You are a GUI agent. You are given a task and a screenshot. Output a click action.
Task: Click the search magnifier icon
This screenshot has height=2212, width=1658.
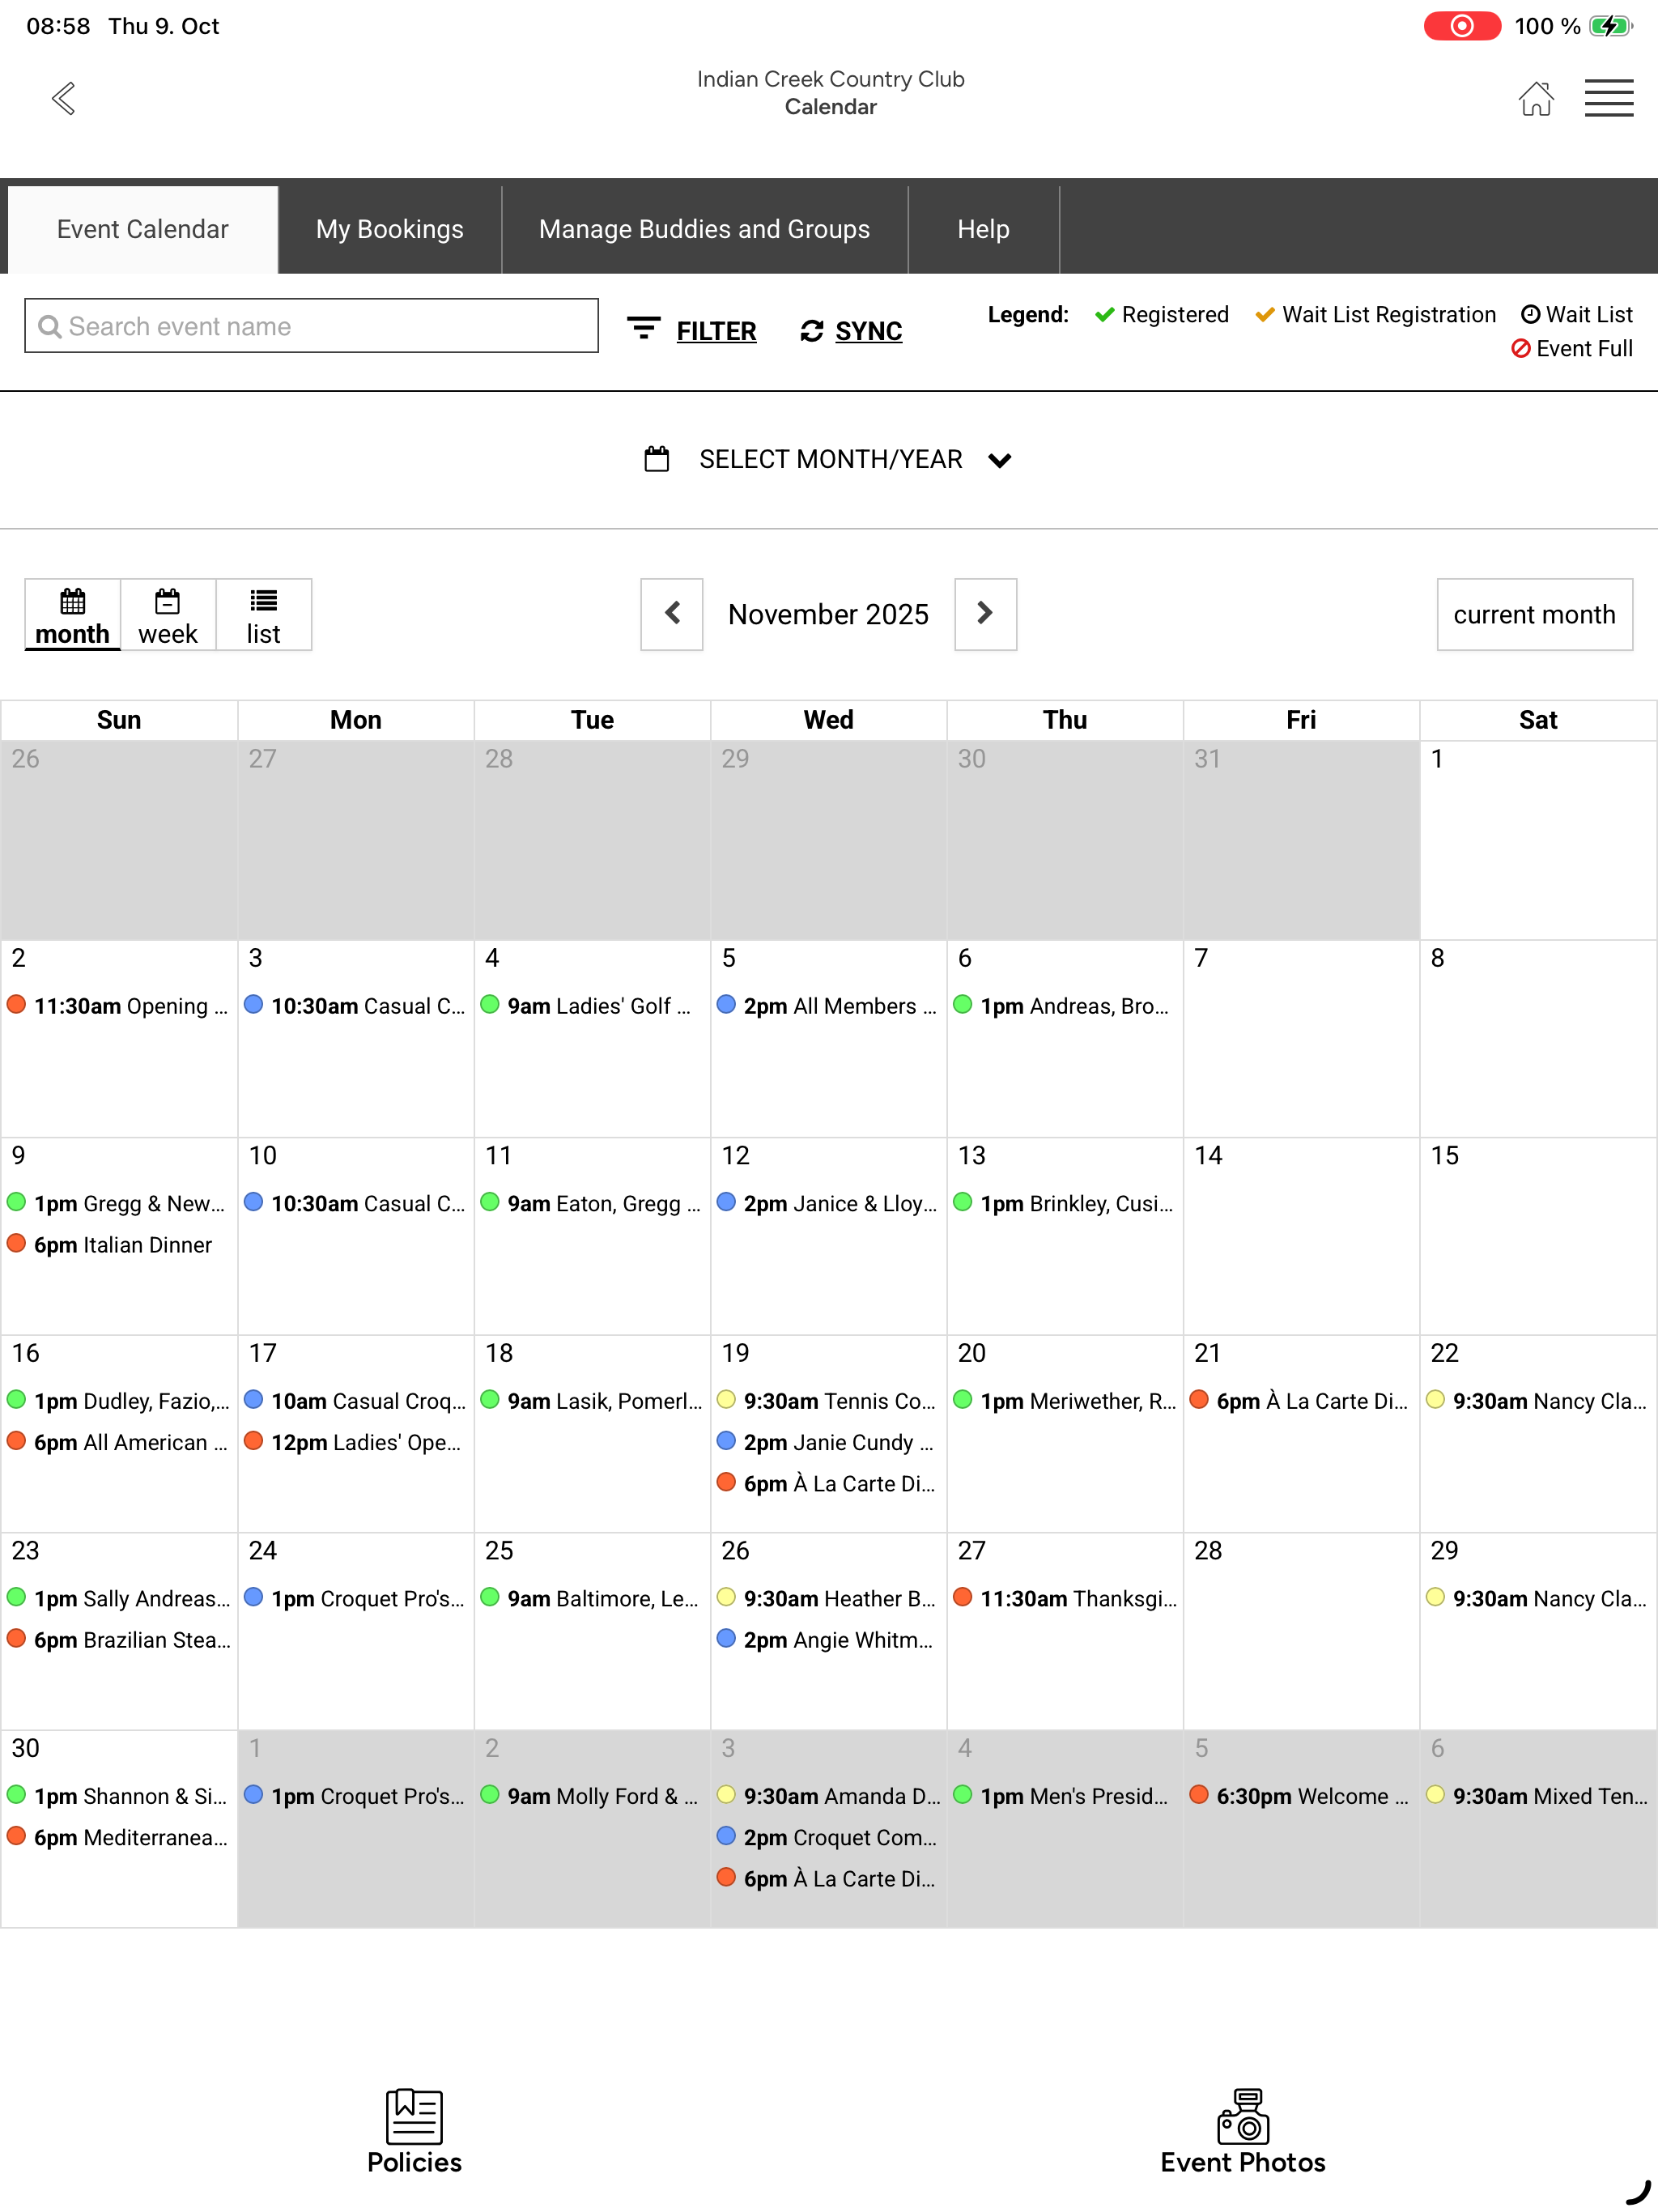click(49, 326)
